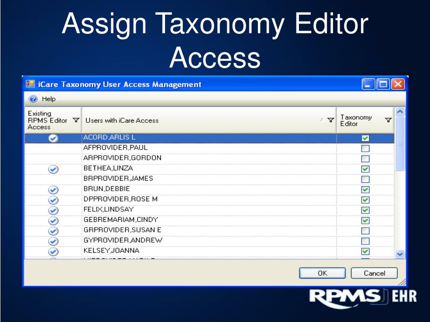The width and height of the screenshot is (430, 322).
Task: Select the user ACORD,ARLIS L
Action: click(109, 137)
